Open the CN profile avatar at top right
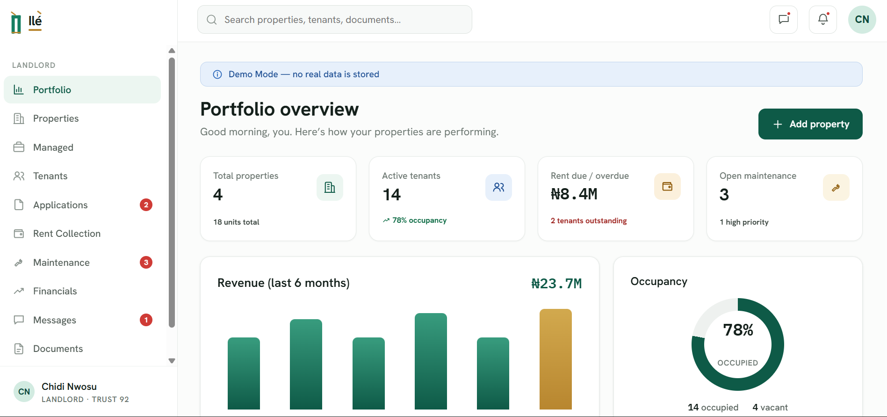 coord(862,19)
